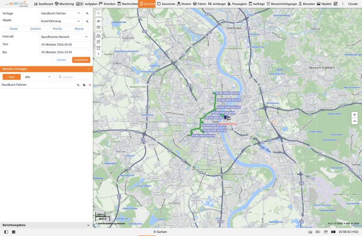Select the Woche interval shortcut
This screenshot has width=362, height=236.
tap(57, 29)
